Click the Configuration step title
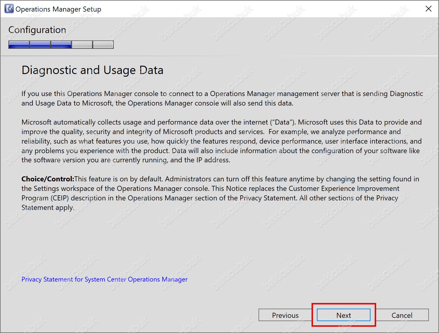This screenshot has height=333, width=439. click(37, 30)
